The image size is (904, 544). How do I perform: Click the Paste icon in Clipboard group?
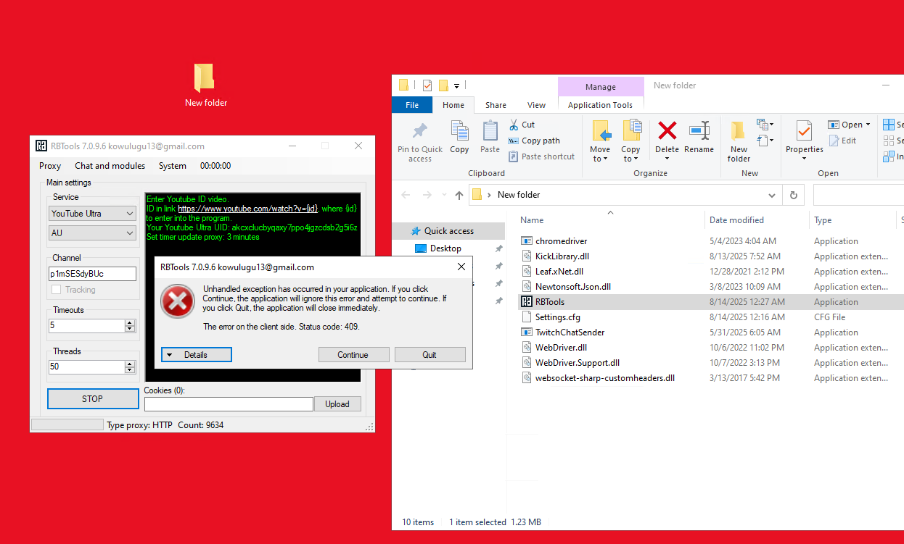pos(490,132)
